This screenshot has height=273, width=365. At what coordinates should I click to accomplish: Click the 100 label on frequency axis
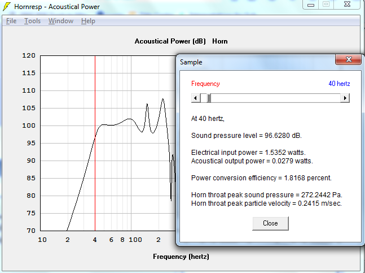135,240
